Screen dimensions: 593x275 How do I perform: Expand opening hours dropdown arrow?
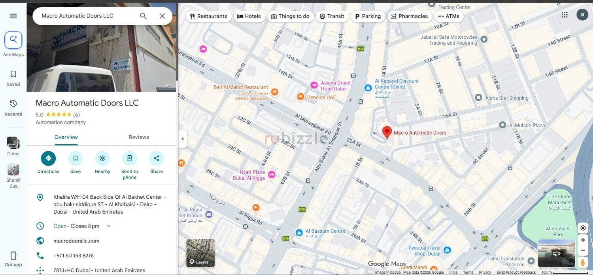point(109,226)
